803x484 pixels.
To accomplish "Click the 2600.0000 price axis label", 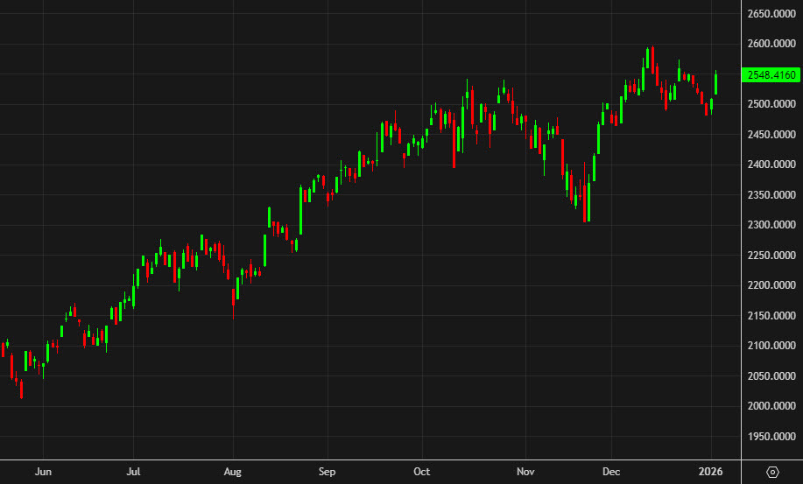I will pos(771,44).
